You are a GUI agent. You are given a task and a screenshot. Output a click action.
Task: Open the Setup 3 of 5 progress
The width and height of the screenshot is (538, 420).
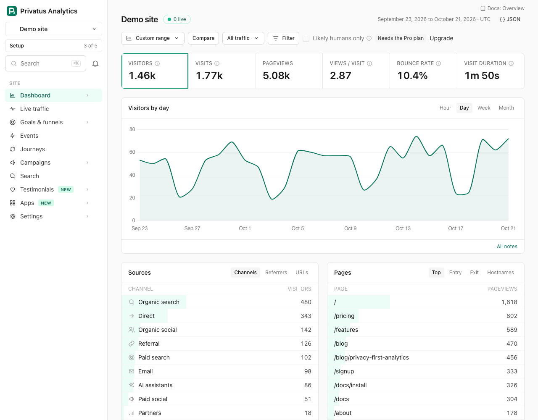tap(53, 46)
